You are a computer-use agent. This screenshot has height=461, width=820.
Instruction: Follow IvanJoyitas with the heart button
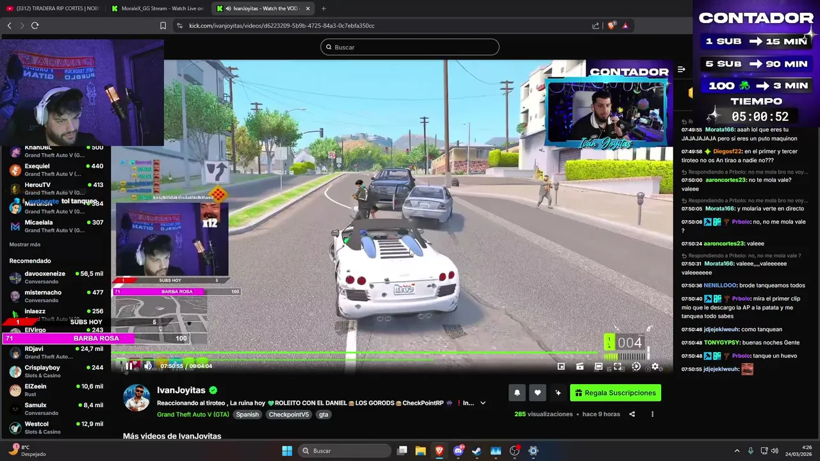pos(537,393)
